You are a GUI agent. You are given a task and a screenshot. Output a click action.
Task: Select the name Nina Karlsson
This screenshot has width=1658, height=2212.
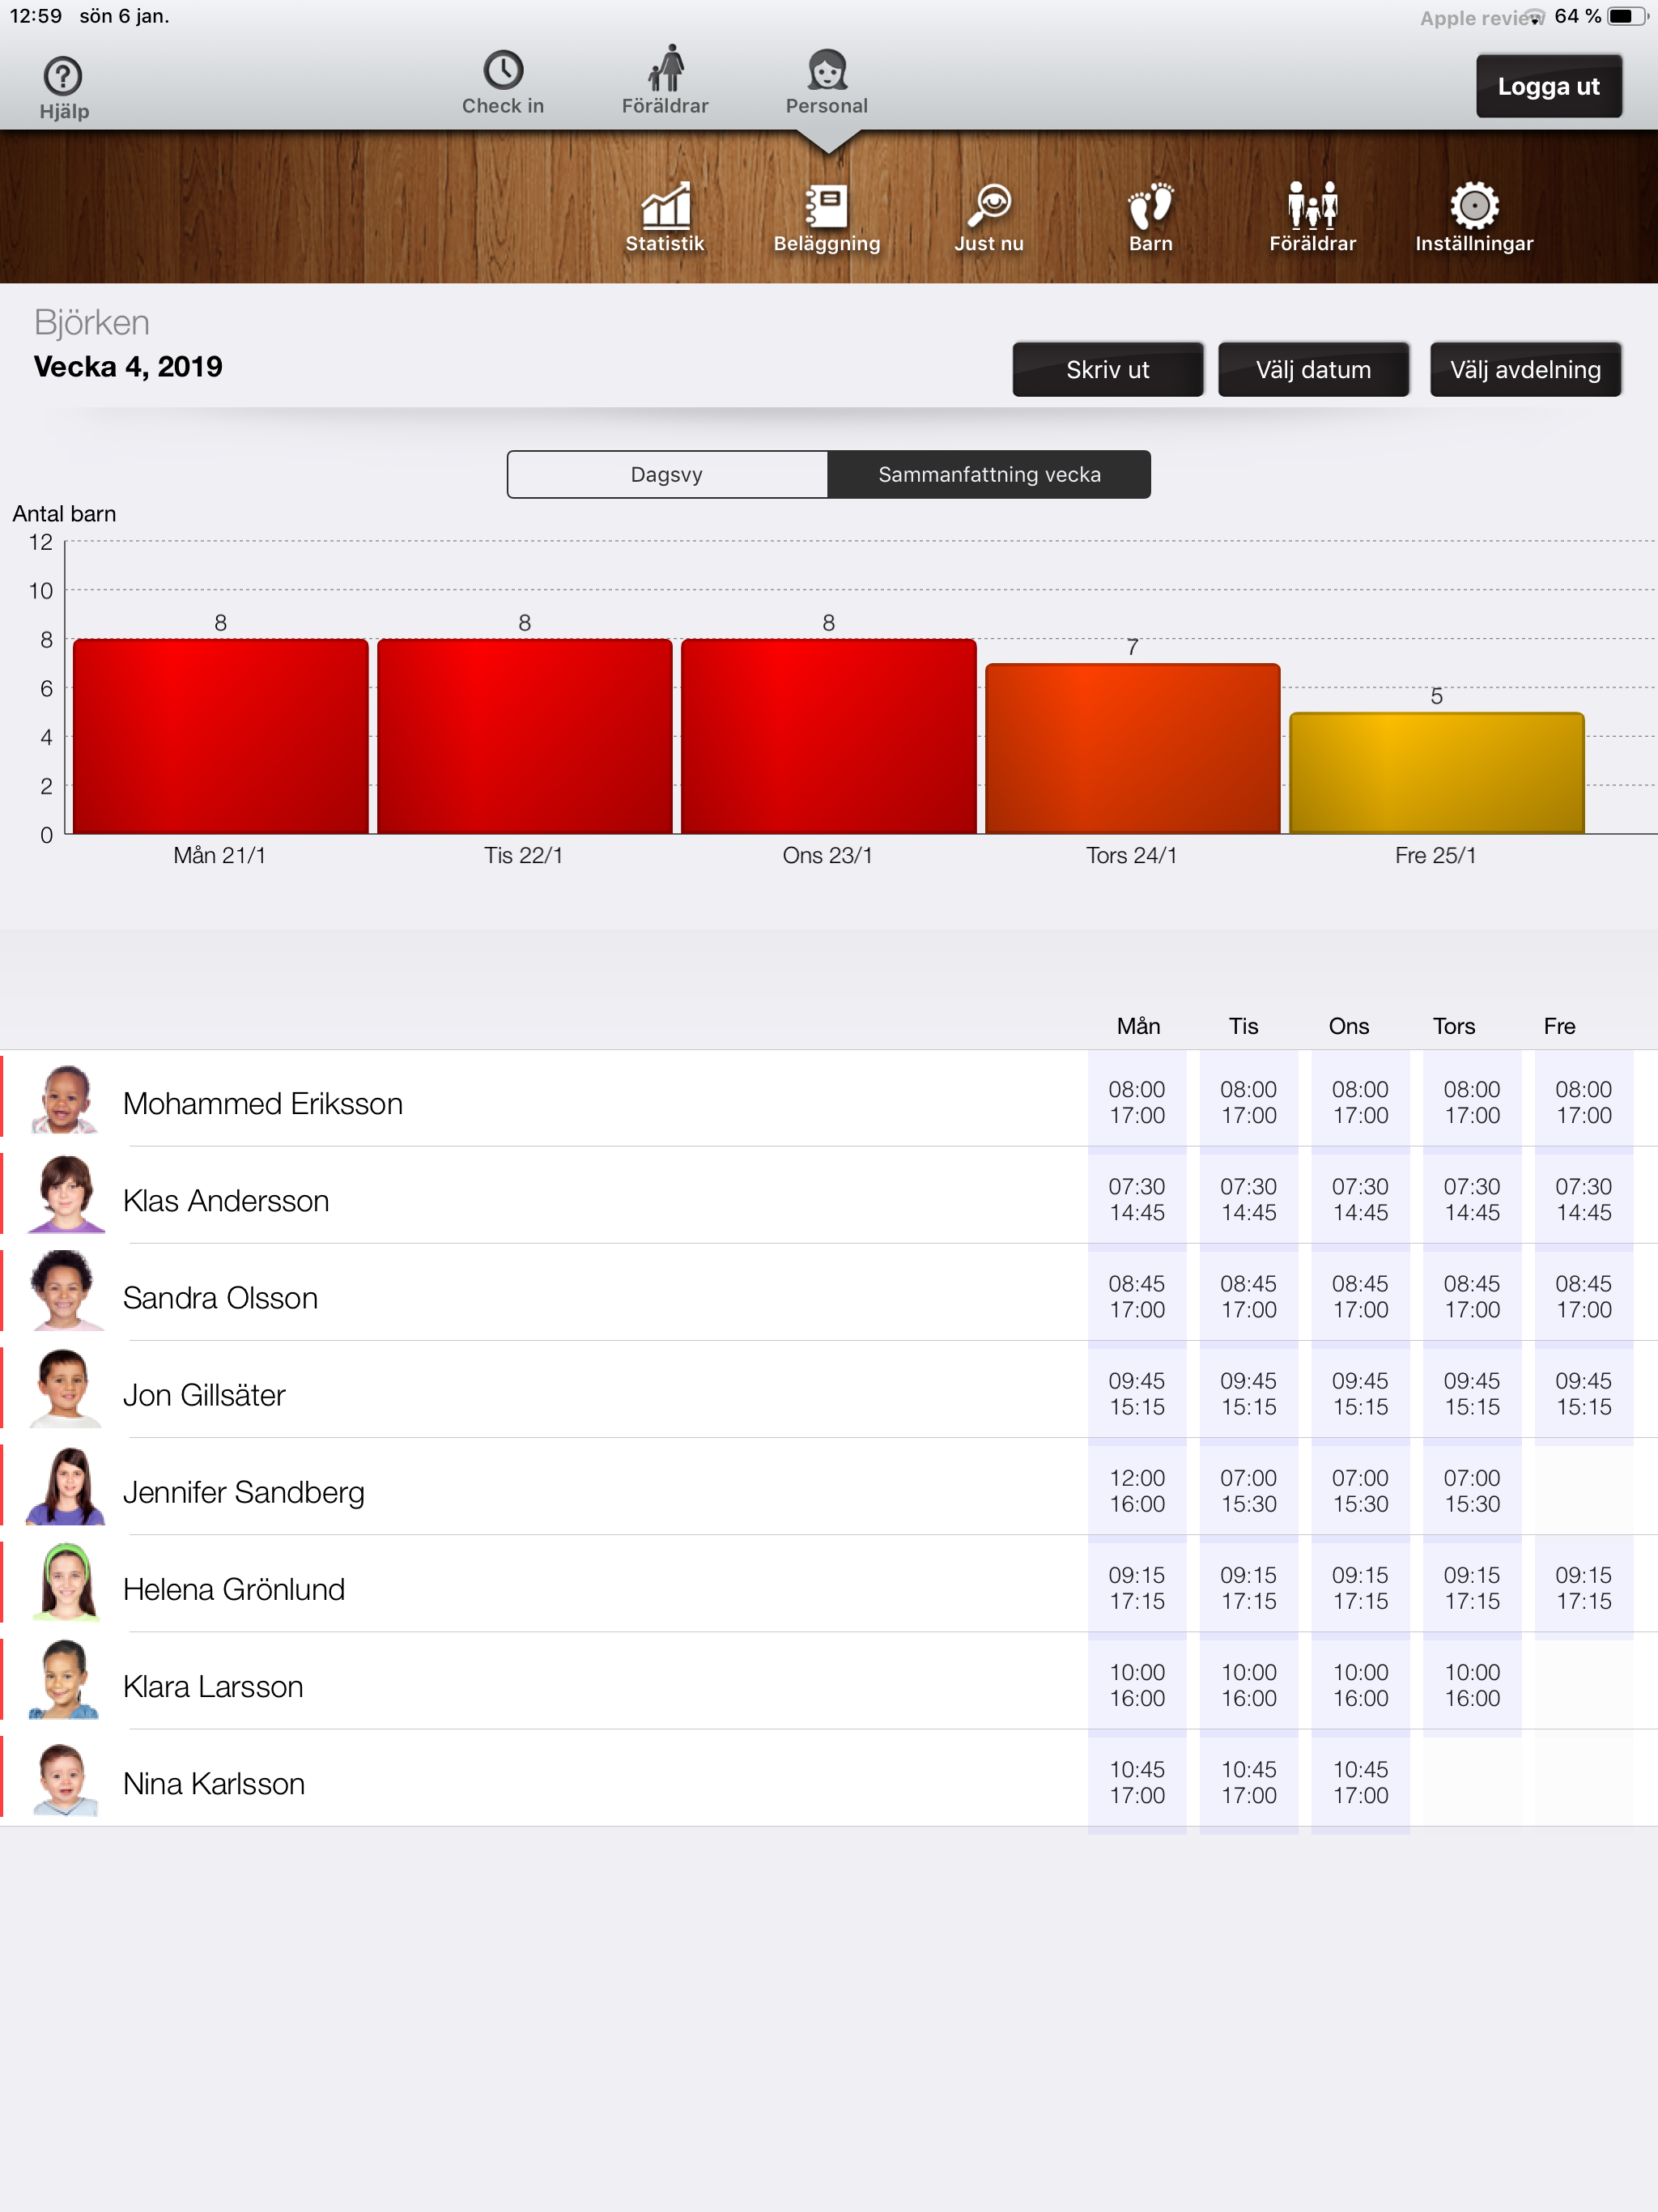point(214,1783)
